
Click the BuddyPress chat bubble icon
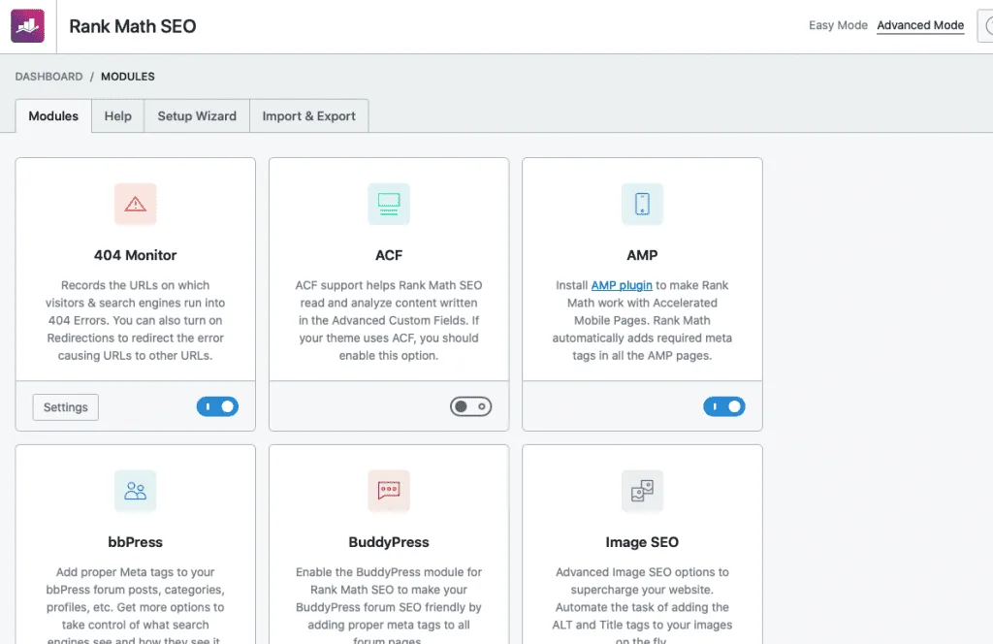[x=389, y=491]
